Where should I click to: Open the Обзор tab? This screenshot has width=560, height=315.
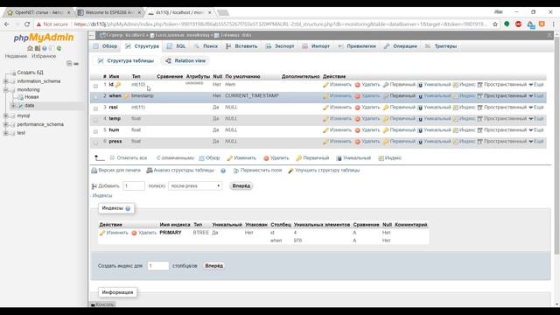point(105,46)
